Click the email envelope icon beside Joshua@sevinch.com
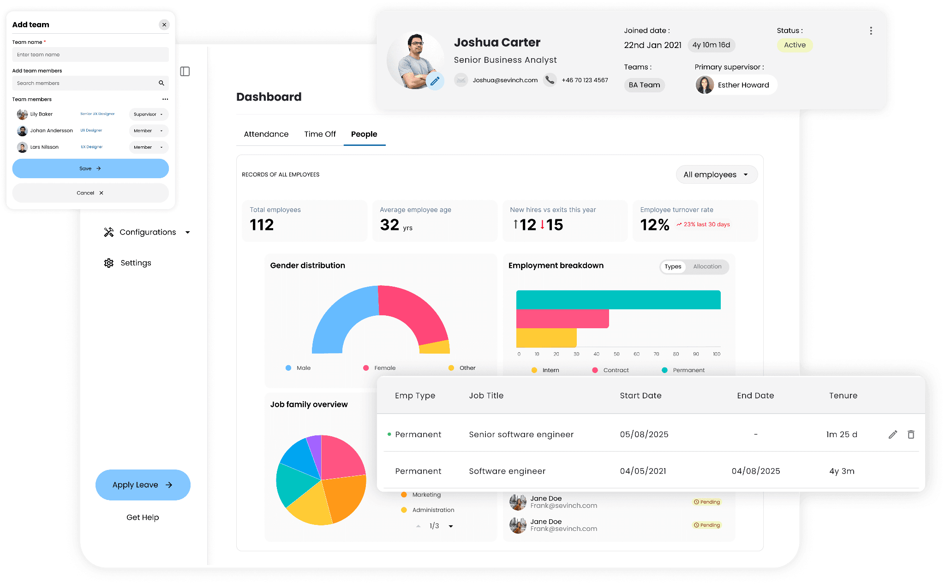Image resolution: width=945 pixels, height=584 pixels. coord(461,80)
